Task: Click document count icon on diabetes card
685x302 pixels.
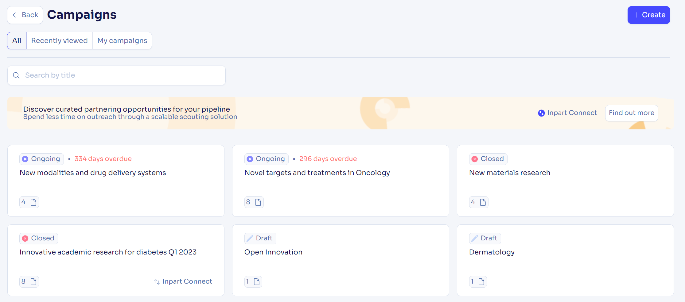Action: click(x=33, y=282)
